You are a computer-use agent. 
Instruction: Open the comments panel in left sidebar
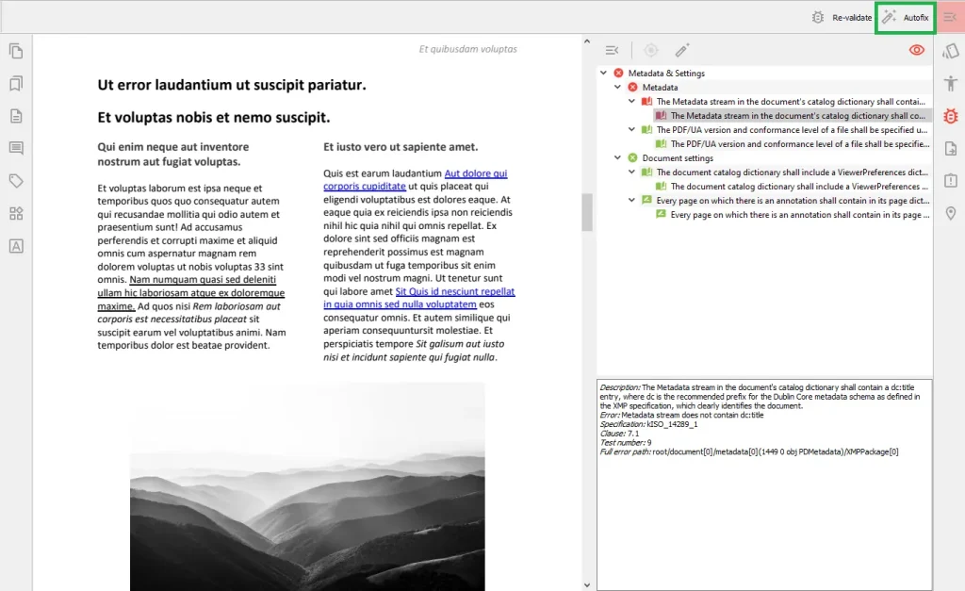tap(17, 148)
